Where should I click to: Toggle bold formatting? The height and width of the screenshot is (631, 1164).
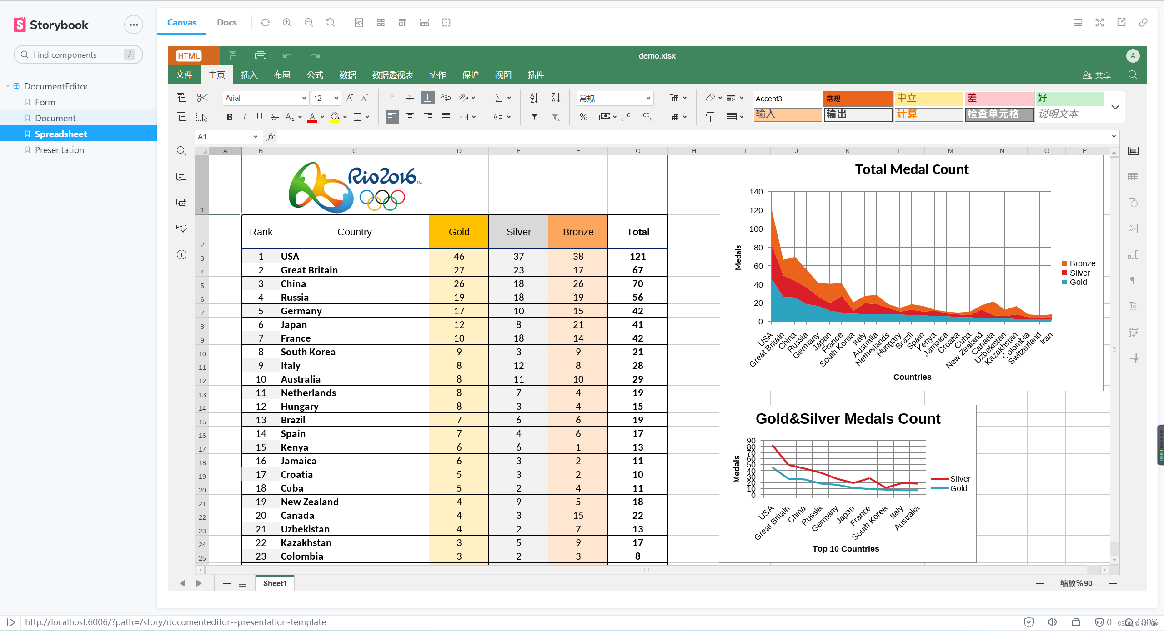(230, 117)
